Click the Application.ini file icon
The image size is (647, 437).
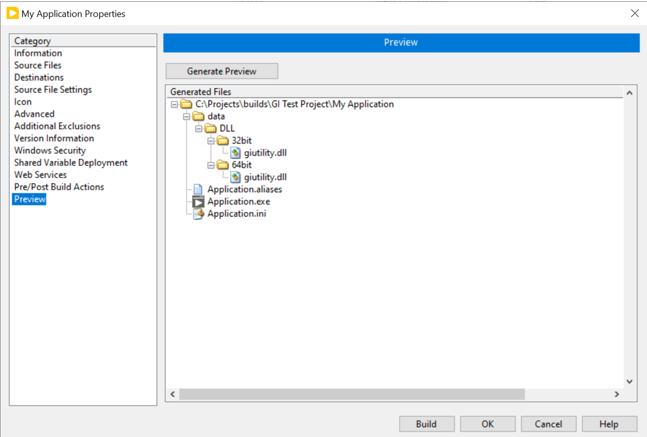pos(198,214)
